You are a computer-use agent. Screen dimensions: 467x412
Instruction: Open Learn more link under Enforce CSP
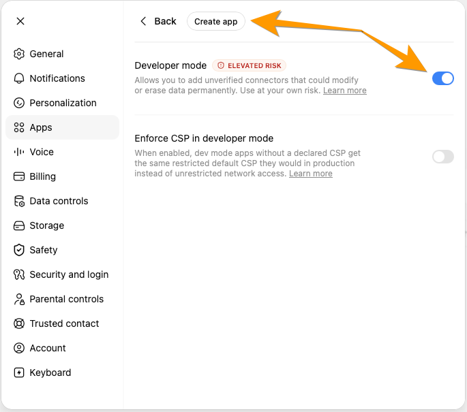click(311, 174)
